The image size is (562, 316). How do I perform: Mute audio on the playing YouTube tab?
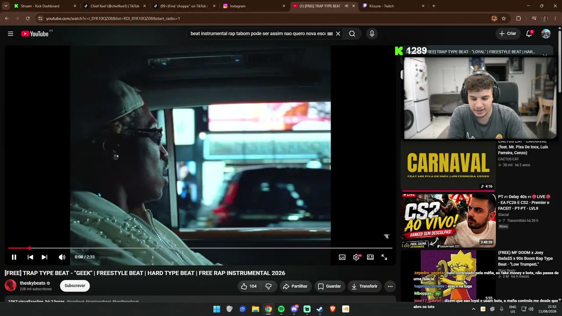click(346, 6)
